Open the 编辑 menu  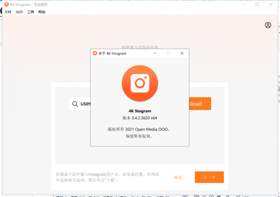(x=19, y=12)
